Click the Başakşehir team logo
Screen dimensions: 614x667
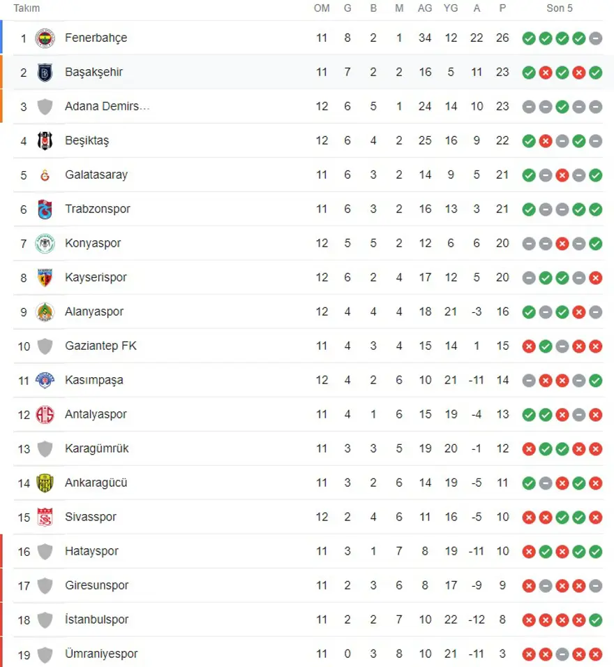tap(45, 72)
